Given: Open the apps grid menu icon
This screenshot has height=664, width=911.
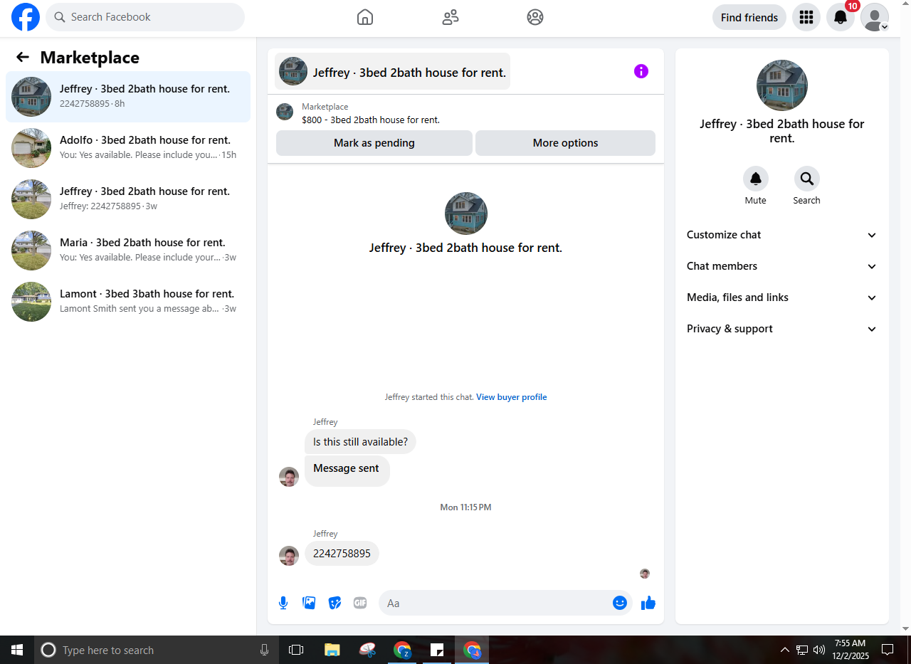Looking at the screenshot, I should pyautogui.click(x=806, y=17).
